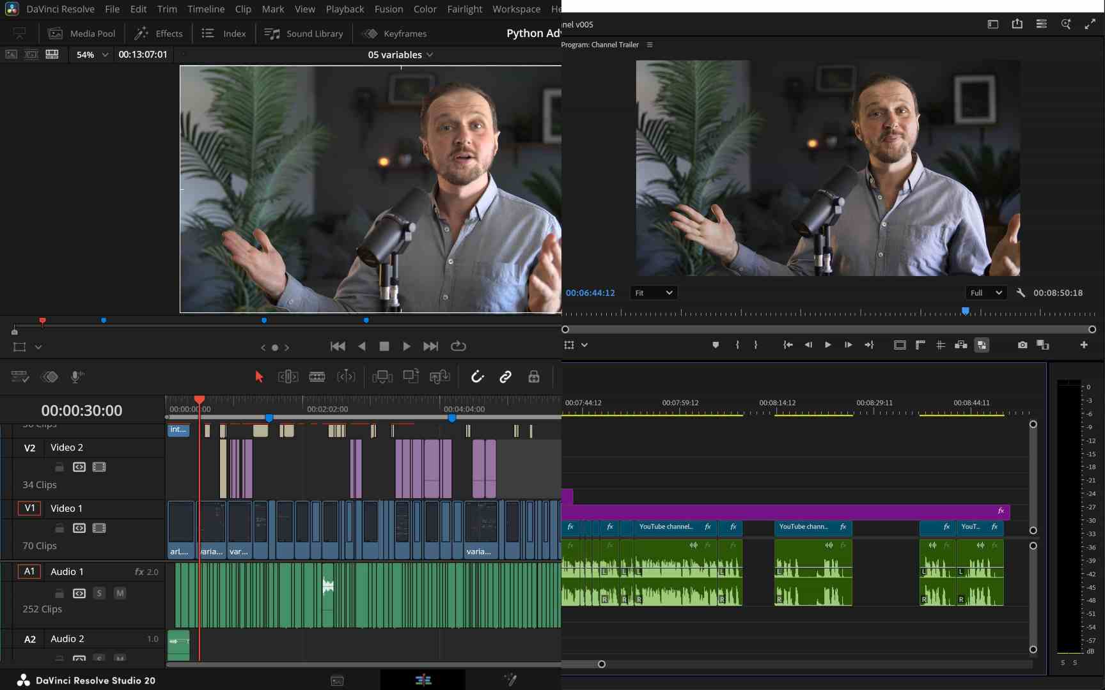Open the Sound Library panel

[x=304, y=33]
